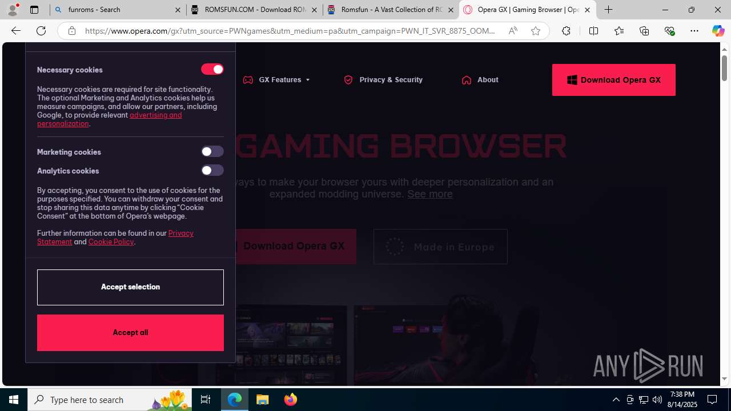
Task: Open the Favorites list icon
Action: [619, 31]
